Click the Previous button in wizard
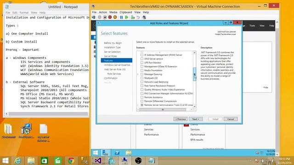Screen dimensions: 294x165 coord(181,119)
